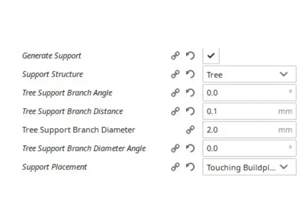Open the Support Structure dropdown

pos(249,75)
